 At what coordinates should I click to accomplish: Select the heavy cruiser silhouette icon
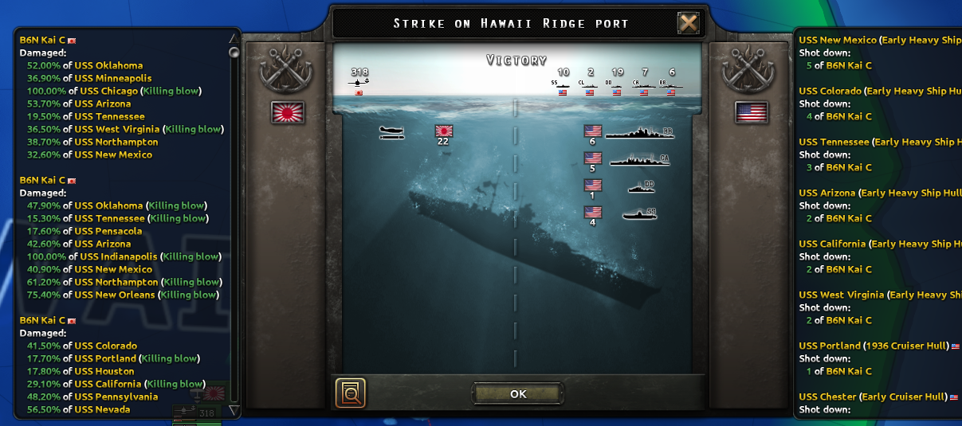(639, 160)
